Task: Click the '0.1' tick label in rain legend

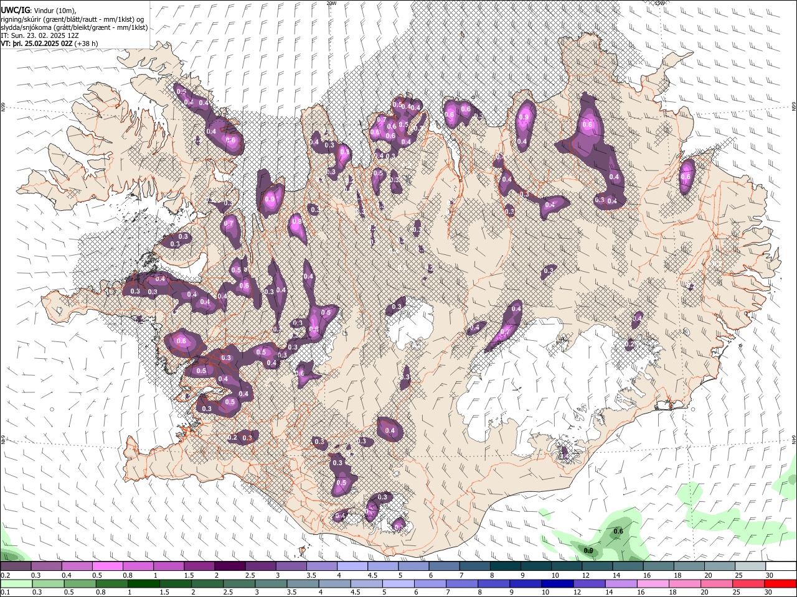Action: click(x=4, y=592)
